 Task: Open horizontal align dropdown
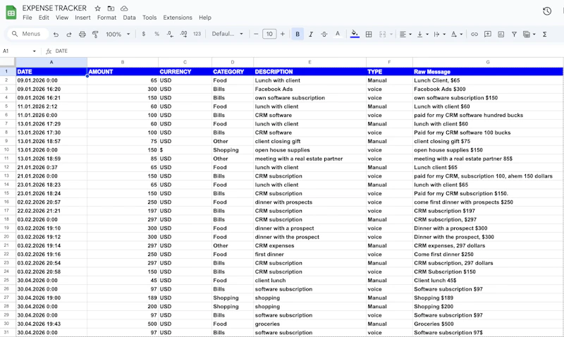pyautogui.click(x=405, y=34)
